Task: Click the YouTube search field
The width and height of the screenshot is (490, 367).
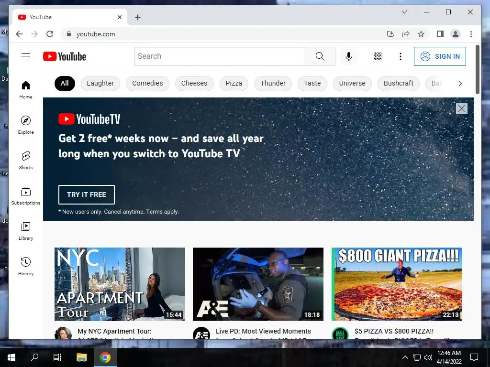Action: coord(220,56)
